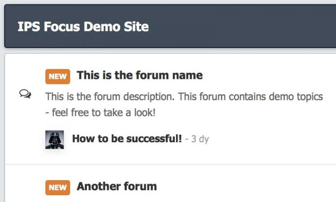Click the NEW badge beside "This is the forum name"
This screenshot has height=202, width=336.
pos(57,76)
